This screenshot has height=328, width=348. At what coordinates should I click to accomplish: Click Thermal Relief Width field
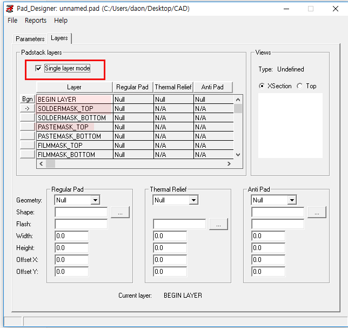170,236
